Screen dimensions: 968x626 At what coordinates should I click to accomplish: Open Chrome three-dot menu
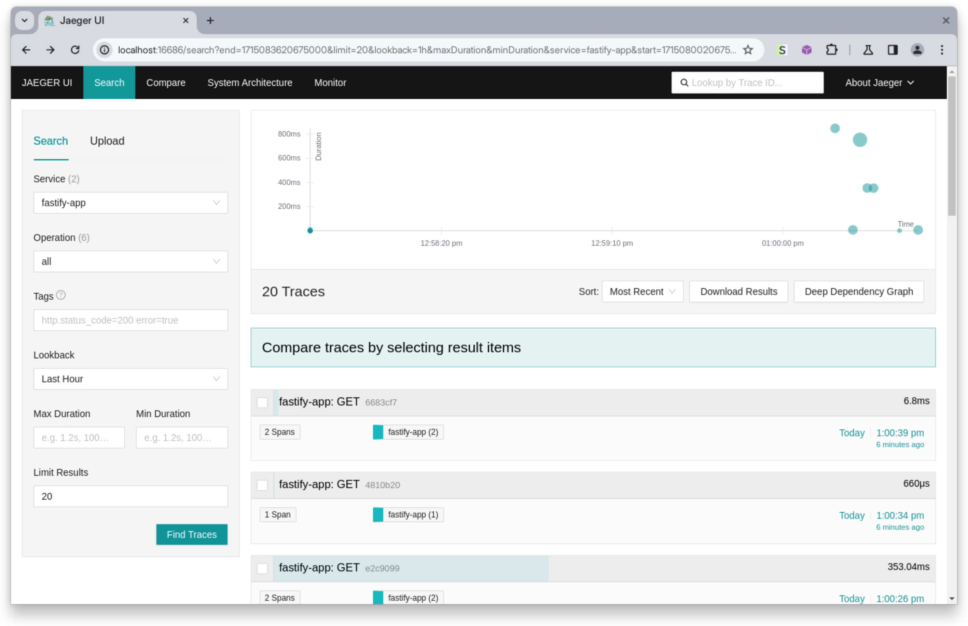pos(942,50)
